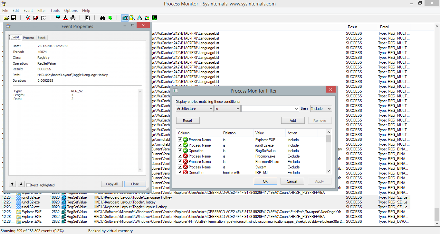Cancel the Process Monitor Filter dialog

292,181
